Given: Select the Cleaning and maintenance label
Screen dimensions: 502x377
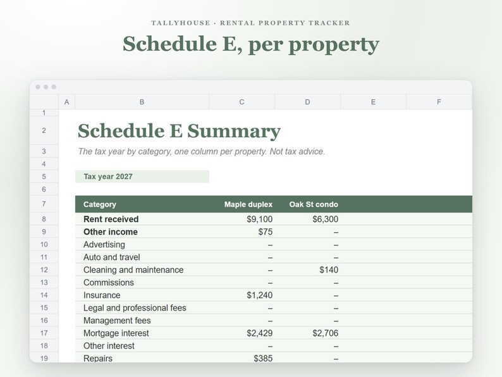Looking at the screenshot, I should coord(133,270).
